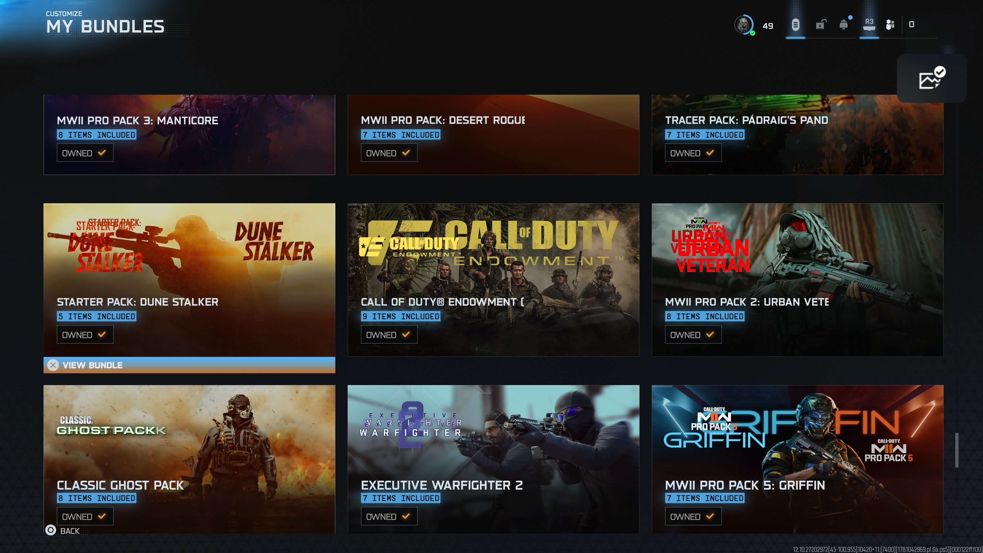Screen dimensions: 983x553
Task: Click OWNED on MWII Pro Pack 5: Griffin
Action: (x=693, y=516)
